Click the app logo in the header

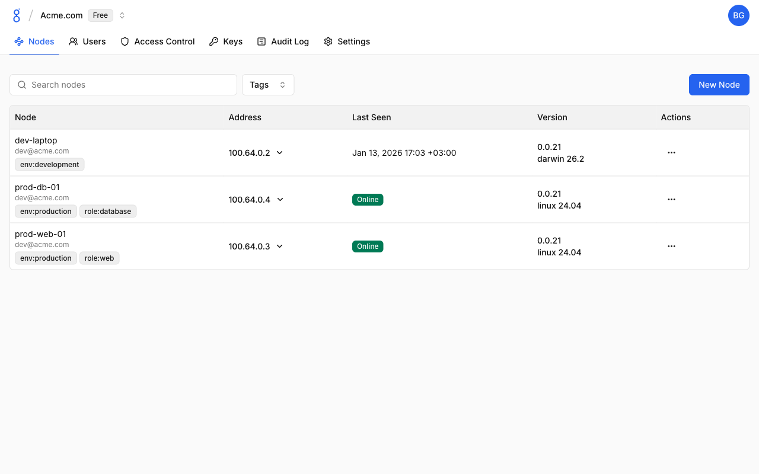(x=17, y=15)
